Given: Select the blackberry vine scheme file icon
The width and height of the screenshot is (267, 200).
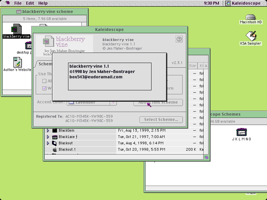Looking at the screenshot, I should coord(16,29).
